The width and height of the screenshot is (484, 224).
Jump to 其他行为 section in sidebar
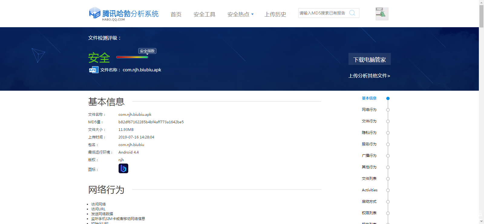click(x=369, y=167)
